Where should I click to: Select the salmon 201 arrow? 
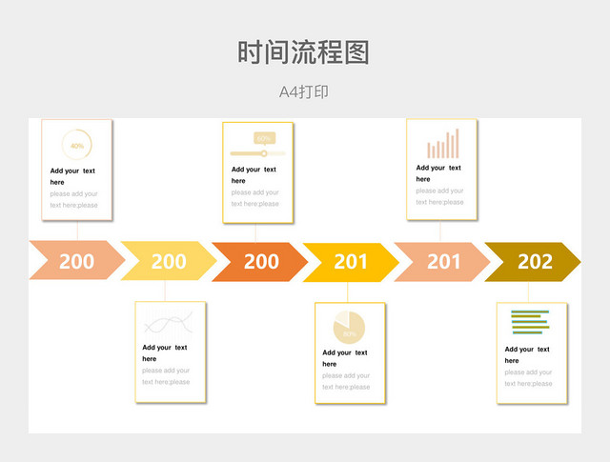[x=442, y=262]
